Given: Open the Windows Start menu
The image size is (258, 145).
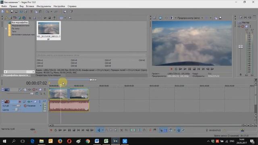Looking at the screenshot, I should 4,141.
